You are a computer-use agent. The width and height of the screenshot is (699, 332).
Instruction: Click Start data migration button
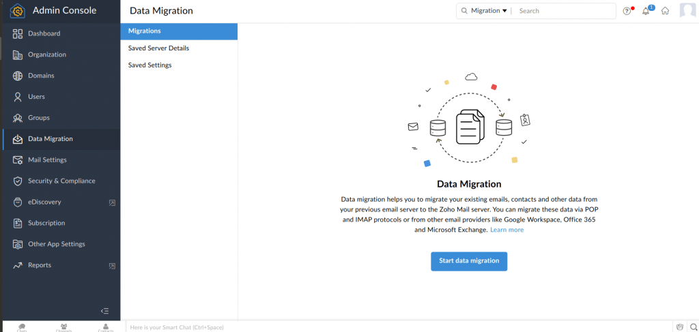469,261
